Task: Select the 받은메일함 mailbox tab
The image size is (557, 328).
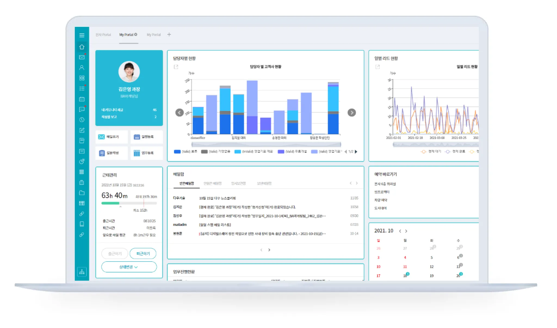Action: [x=187, y=184]
